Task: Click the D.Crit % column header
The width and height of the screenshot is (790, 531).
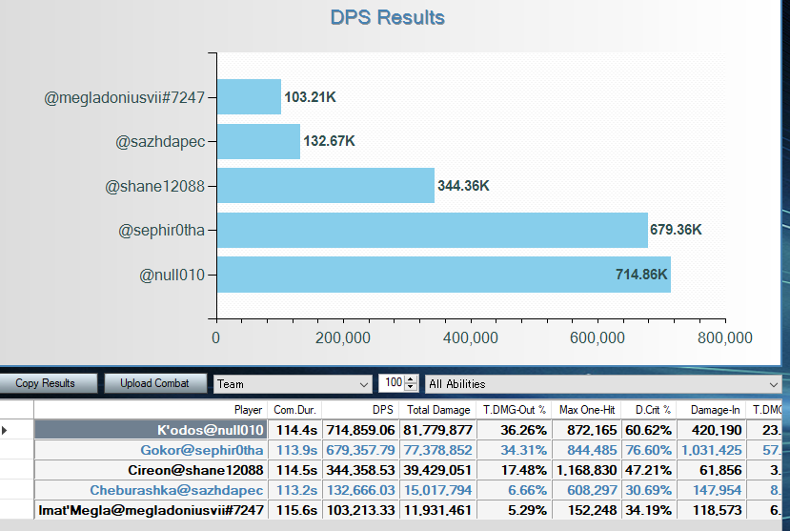Action: 648,410
